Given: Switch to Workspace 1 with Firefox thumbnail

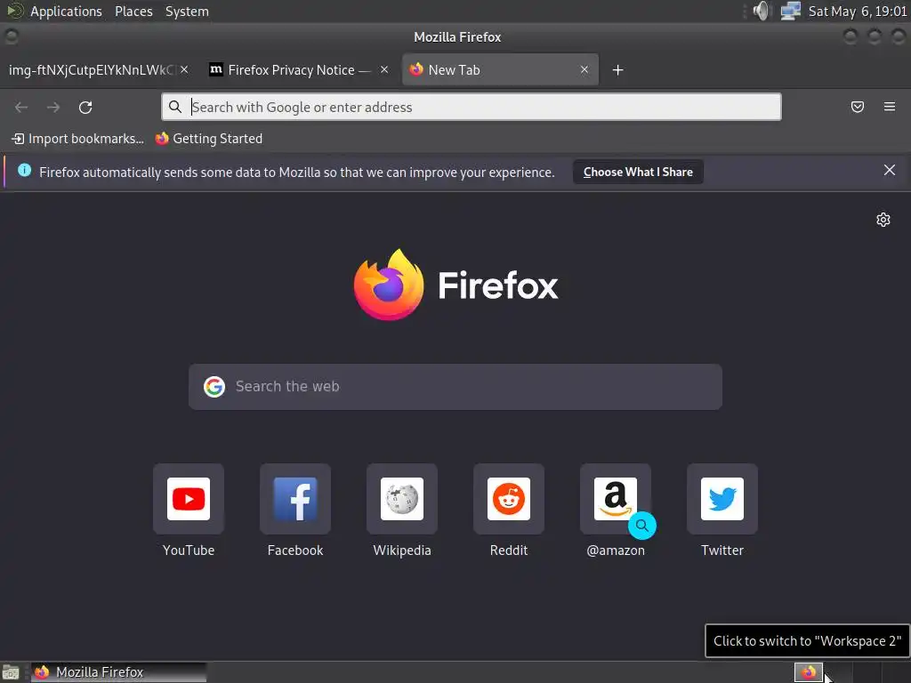Looking at the screenshot, I should pos(808,672).
